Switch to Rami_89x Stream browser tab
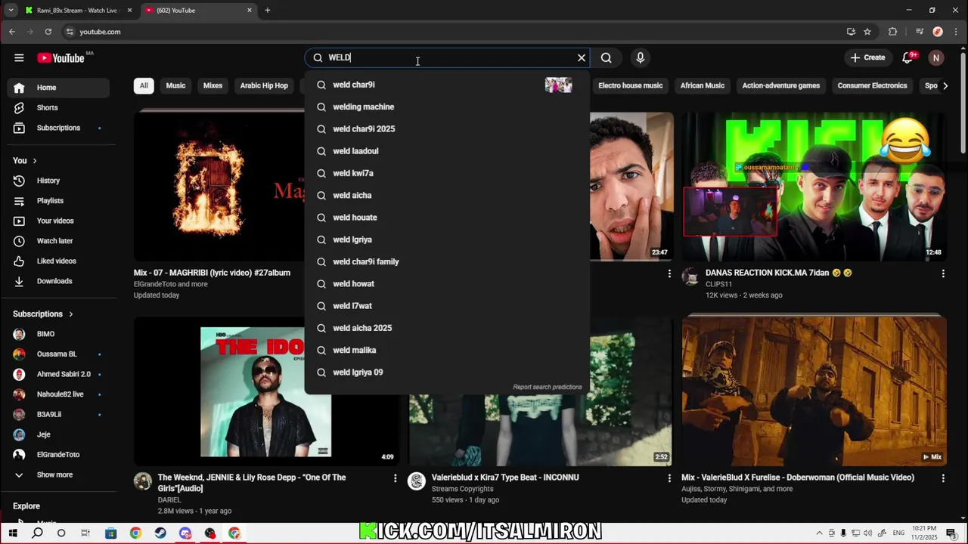This screenshot has width=968, height=544. 78,11
